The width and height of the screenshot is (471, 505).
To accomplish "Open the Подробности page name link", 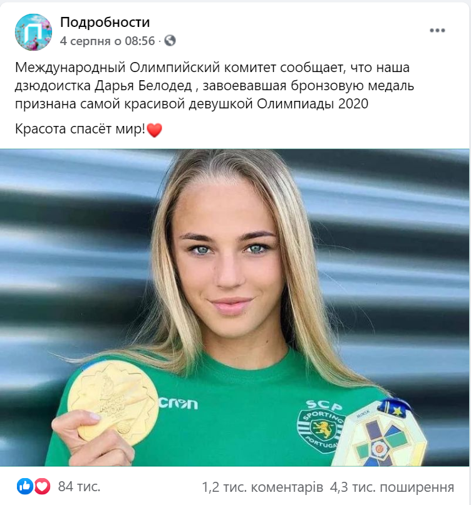I will pyautogui.click(x=105, y=22).
